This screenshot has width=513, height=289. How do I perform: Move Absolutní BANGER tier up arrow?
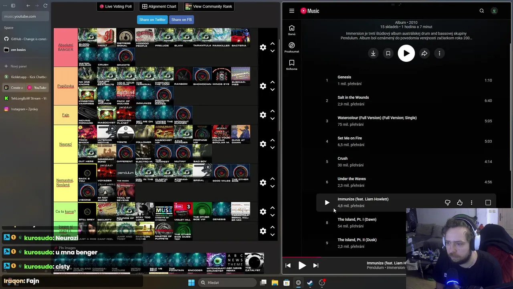(x=273, y=44)
